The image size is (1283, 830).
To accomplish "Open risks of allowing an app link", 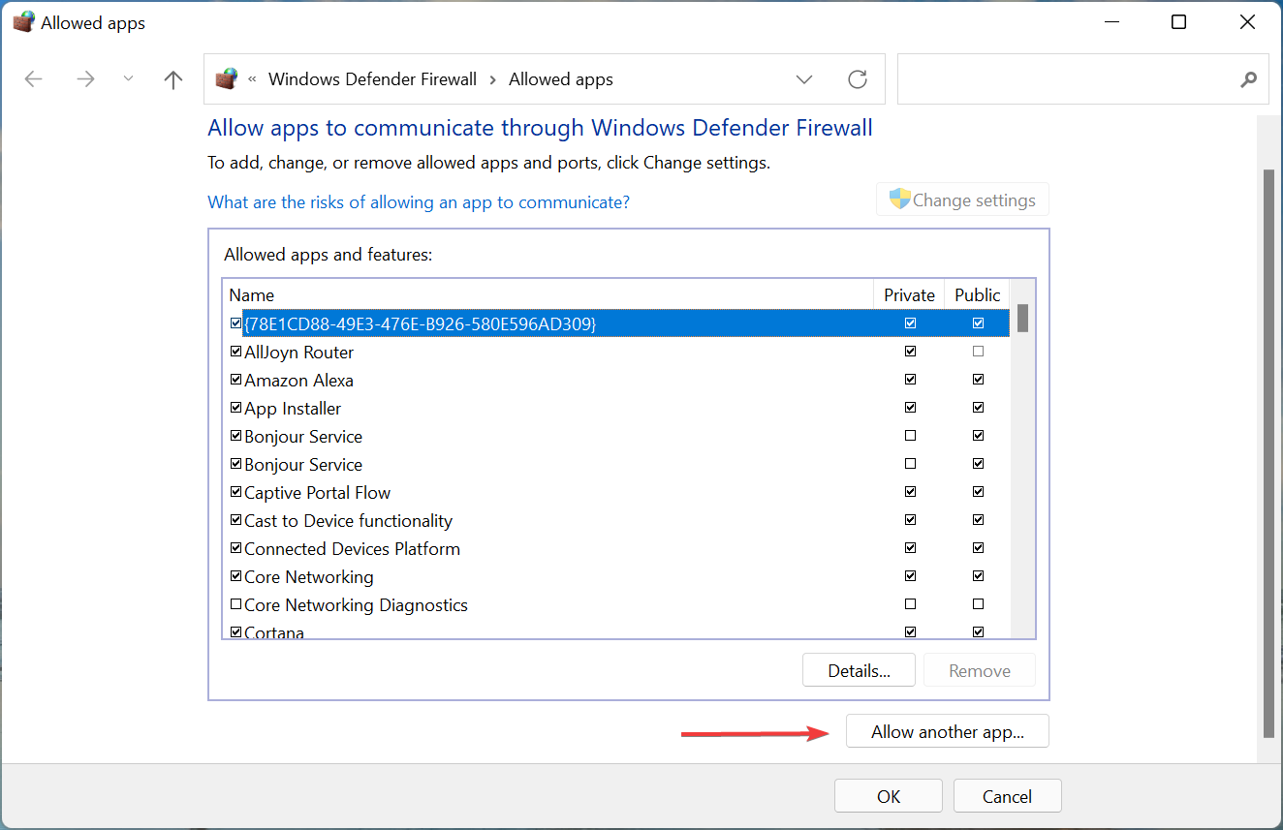I will [419, 202].
